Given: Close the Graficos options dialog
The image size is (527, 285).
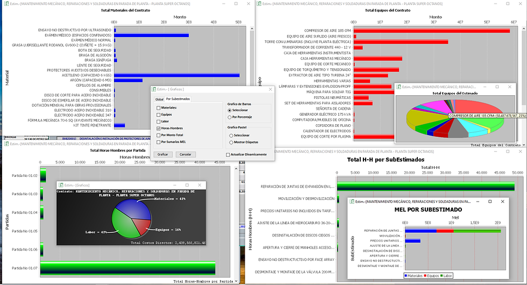Looking at the screenshot, I should (270, 89).
